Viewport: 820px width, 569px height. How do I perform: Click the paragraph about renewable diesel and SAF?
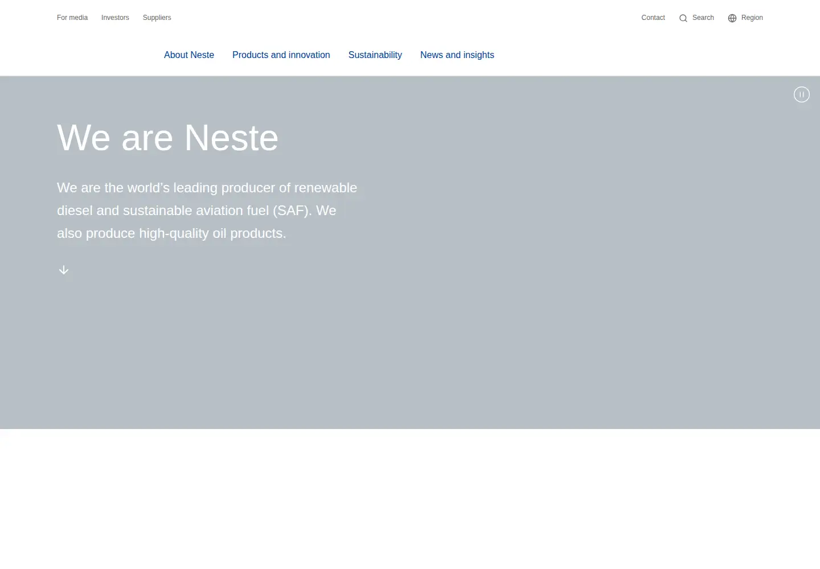click(207, 211)
